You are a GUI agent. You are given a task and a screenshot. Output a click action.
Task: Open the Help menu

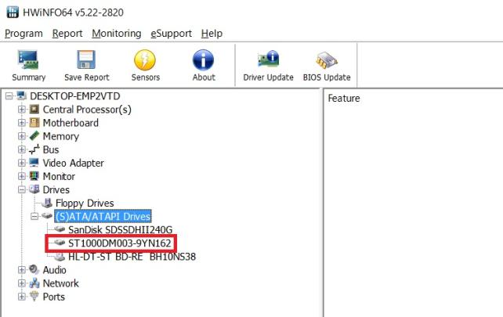pos(212,34)
